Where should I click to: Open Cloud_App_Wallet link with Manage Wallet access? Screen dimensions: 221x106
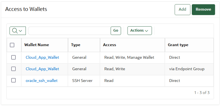coord(42,57)
